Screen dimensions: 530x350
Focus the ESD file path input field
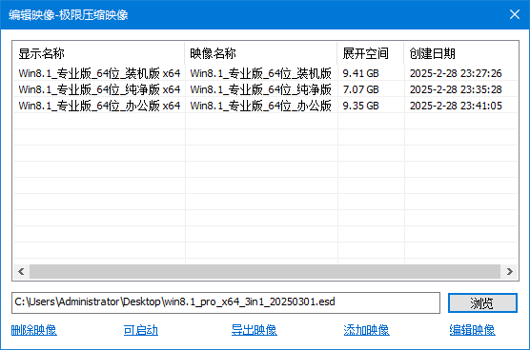pos(226,302)
